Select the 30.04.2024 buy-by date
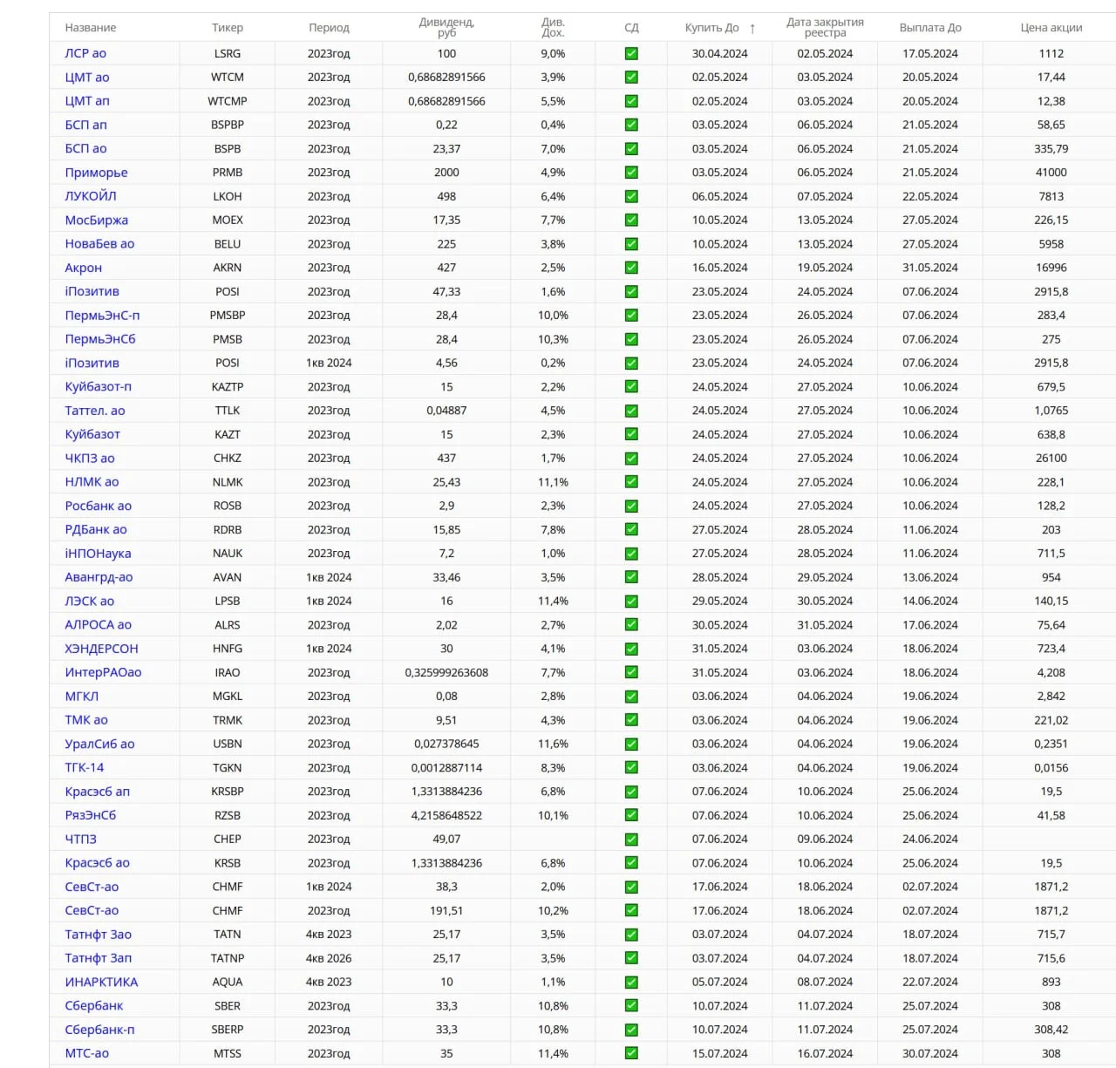This screenshot has height=1068, width=1116. point(719,53)
